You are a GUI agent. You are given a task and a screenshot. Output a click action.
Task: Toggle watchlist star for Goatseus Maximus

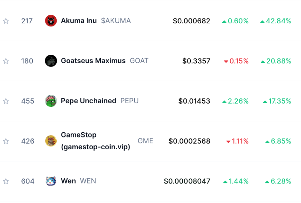tap(6, 61)
